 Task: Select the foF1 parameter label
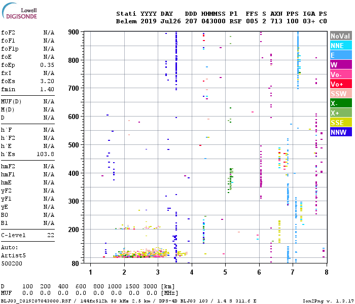[8, 41]
